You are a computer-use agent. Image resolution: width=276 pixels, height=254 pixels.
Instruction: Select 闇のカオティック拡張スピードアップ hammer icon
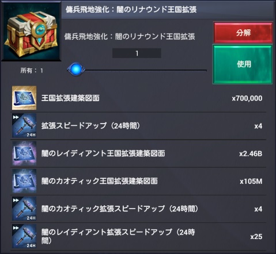tap(24, 209)
